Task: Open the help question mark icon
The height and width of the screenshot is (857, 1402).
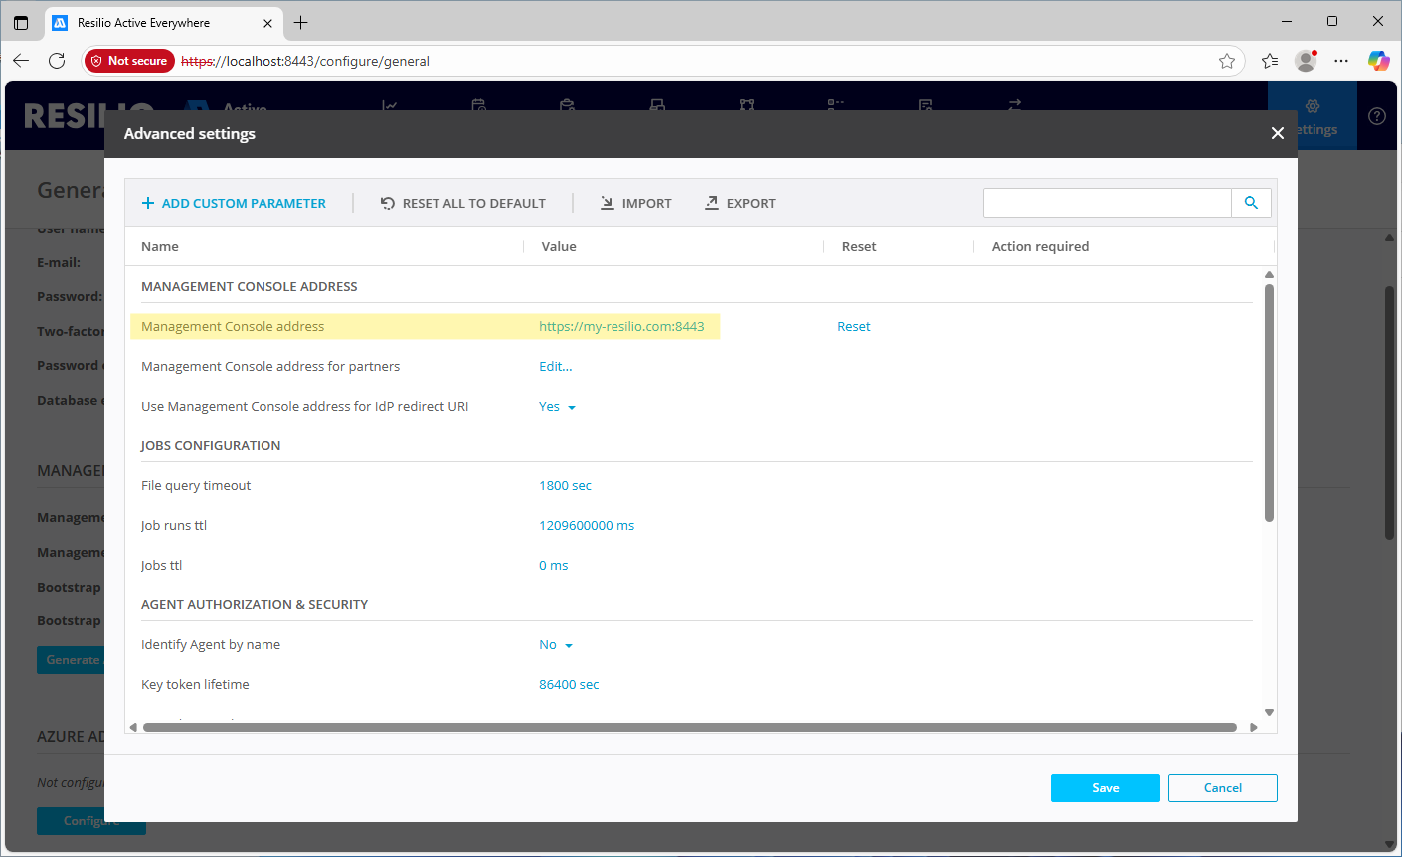Action: pos(1377,116)
